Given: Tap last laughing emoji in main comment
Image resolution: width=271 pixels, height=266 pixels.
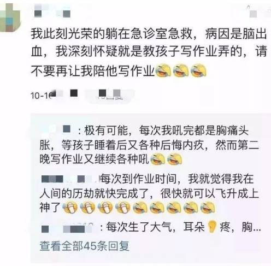Looking at the screenshot, I should (x=198, y=70).
